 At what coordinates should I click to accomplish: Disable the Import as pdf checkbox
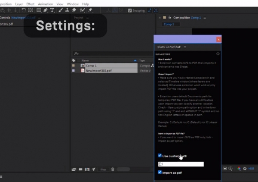click(x=160, y=173)
